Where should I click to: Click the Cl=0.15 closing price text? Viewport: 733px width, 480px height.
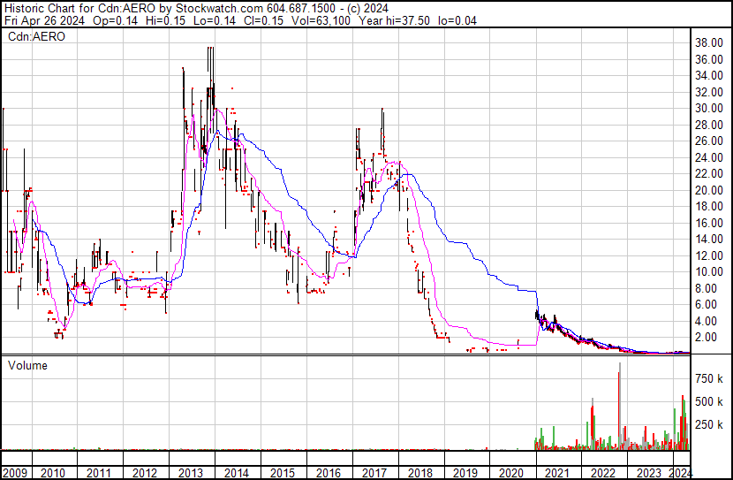pyautogui.click(x=262, y=20)
